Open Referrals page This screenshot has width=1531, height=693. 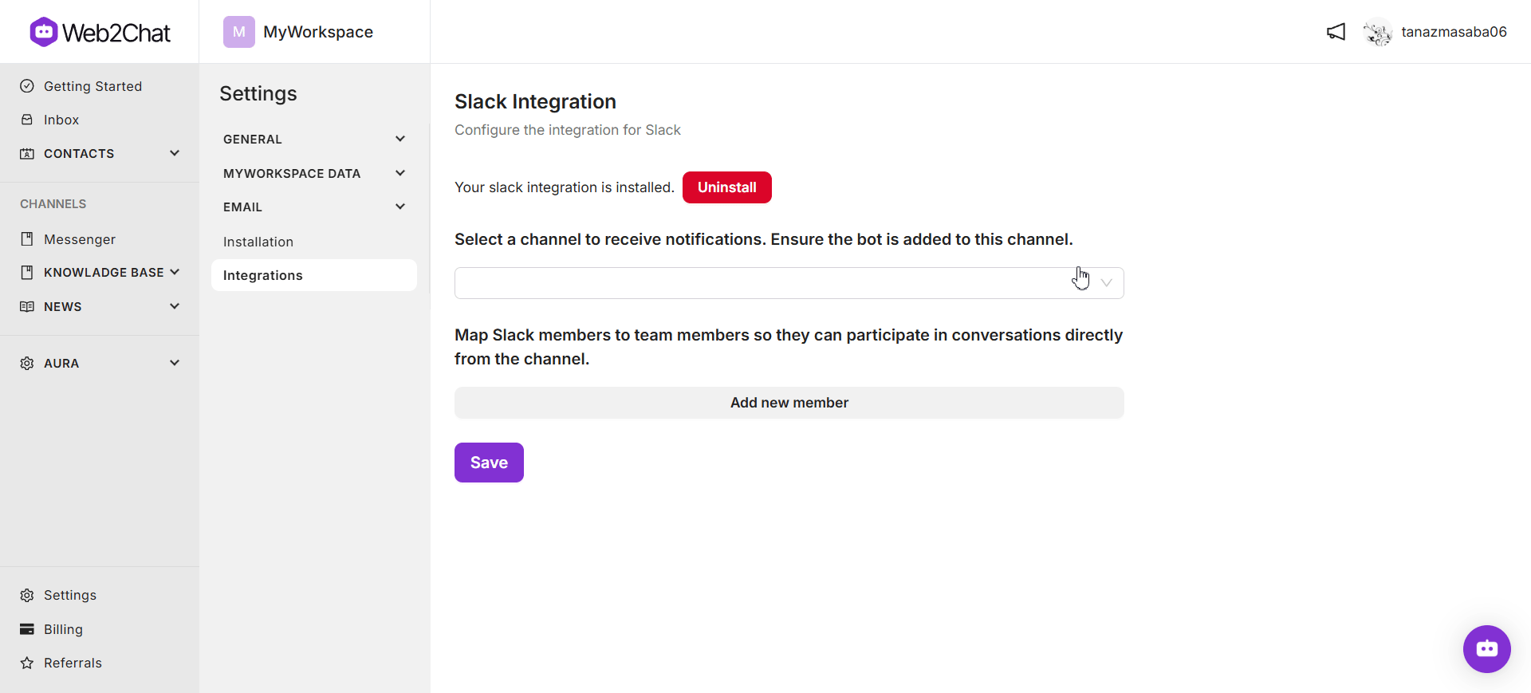click(x=73, y=663)
